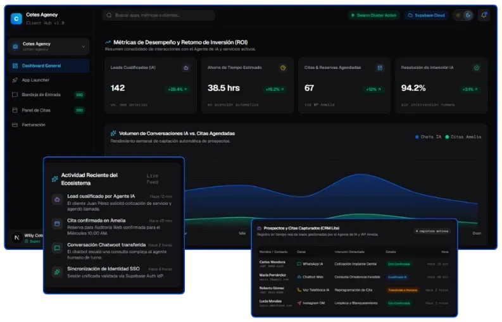Open Bandeja de Entrada in the sidebar
The width and height of the screenshot is (502, 322).
click(49, 95)
